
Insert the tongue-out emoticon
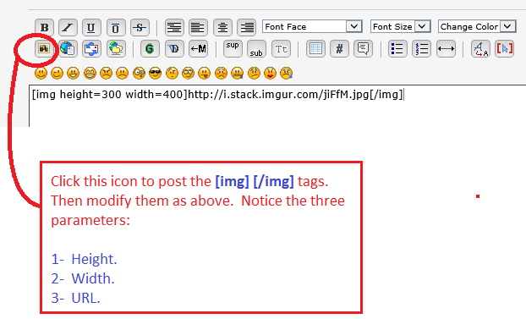(205, 73)
